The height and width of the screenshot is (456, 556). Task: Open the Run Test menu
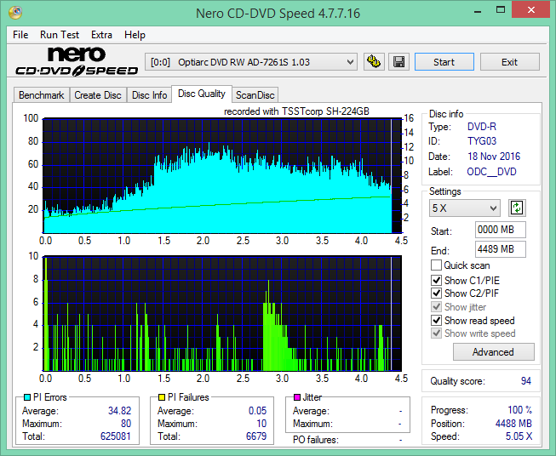[x=60, y=35]
